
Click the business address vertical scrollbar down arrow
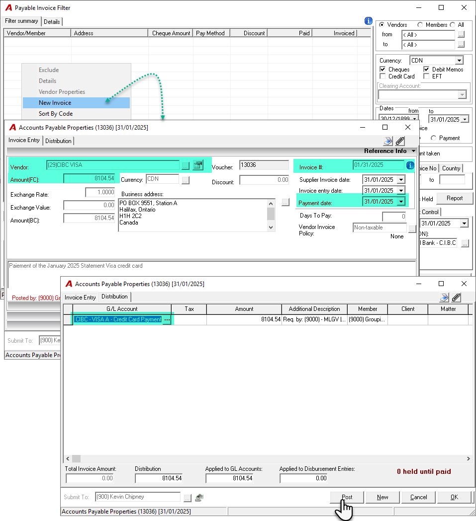[x=271, y=227]
